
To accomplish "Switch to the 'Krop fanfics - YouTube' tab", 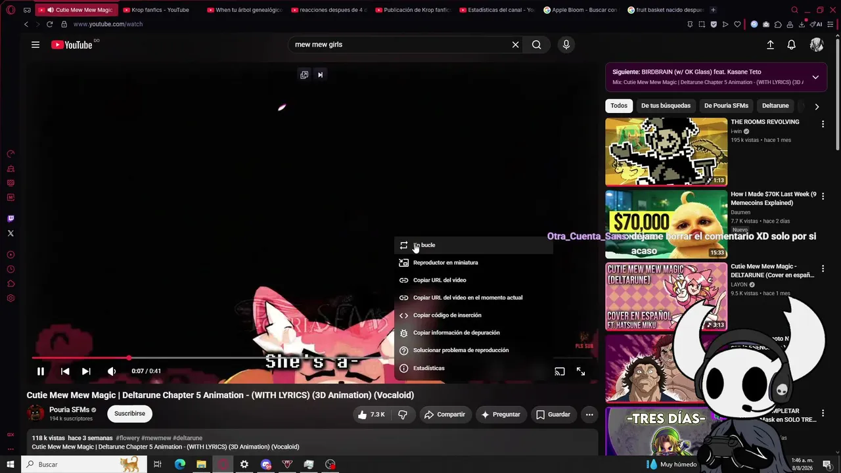I will [x=160, y=10].
